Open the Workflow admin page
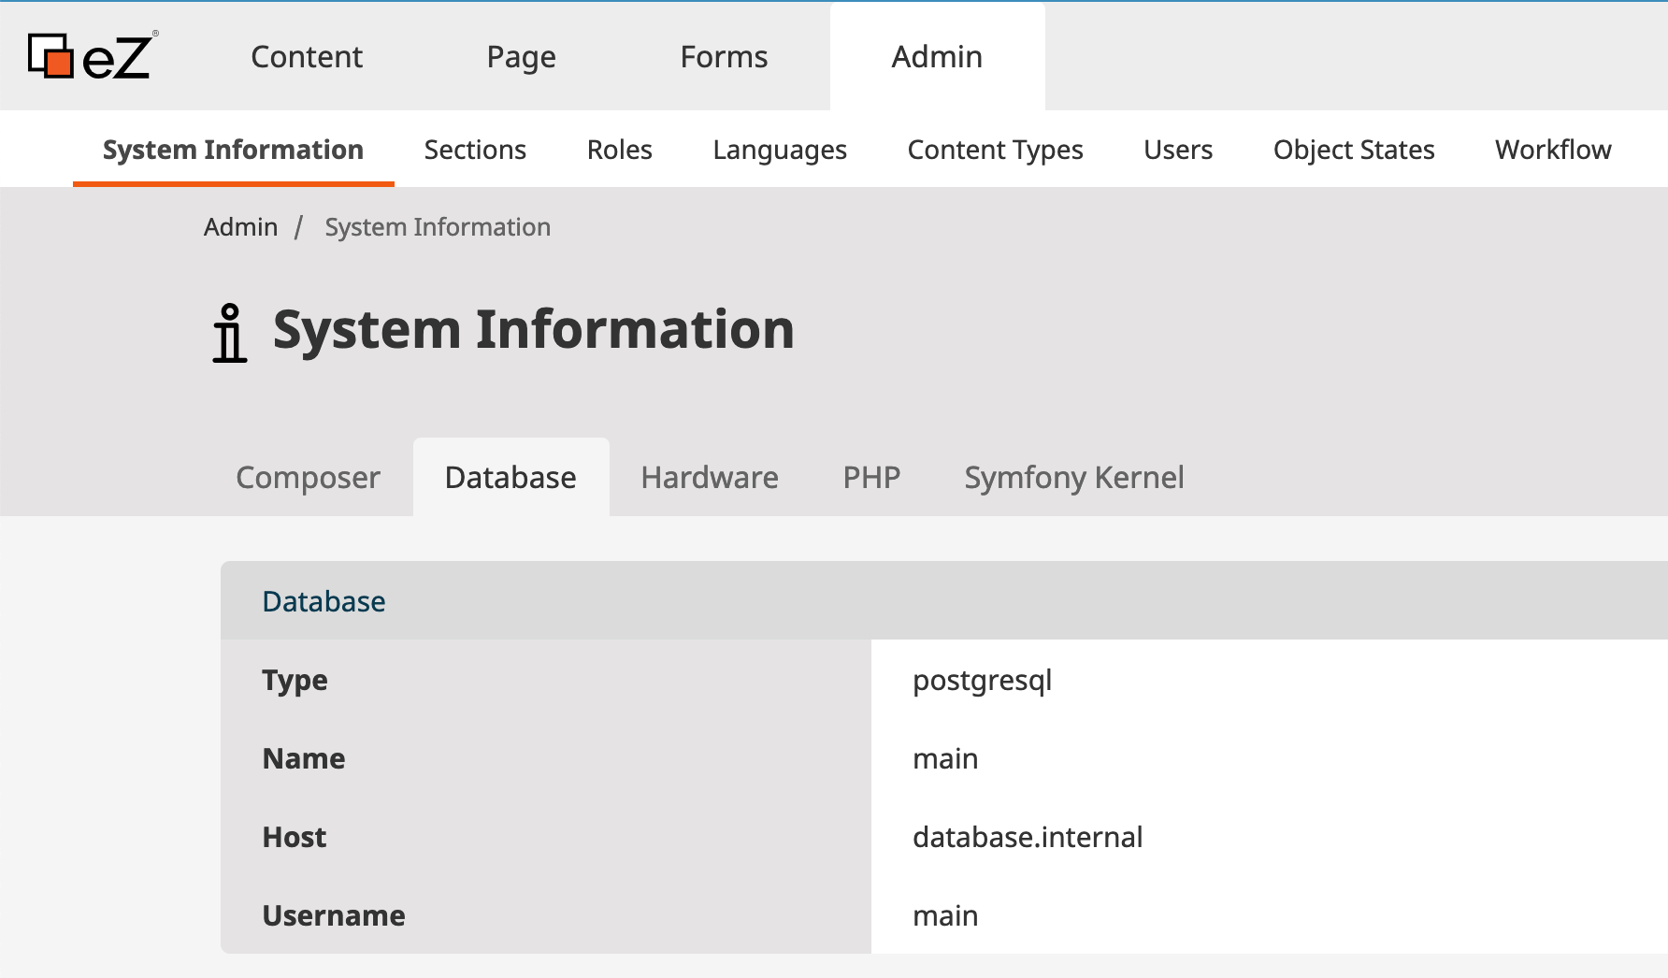Viewport: 1668px width, 978px height. point(1552,150)
